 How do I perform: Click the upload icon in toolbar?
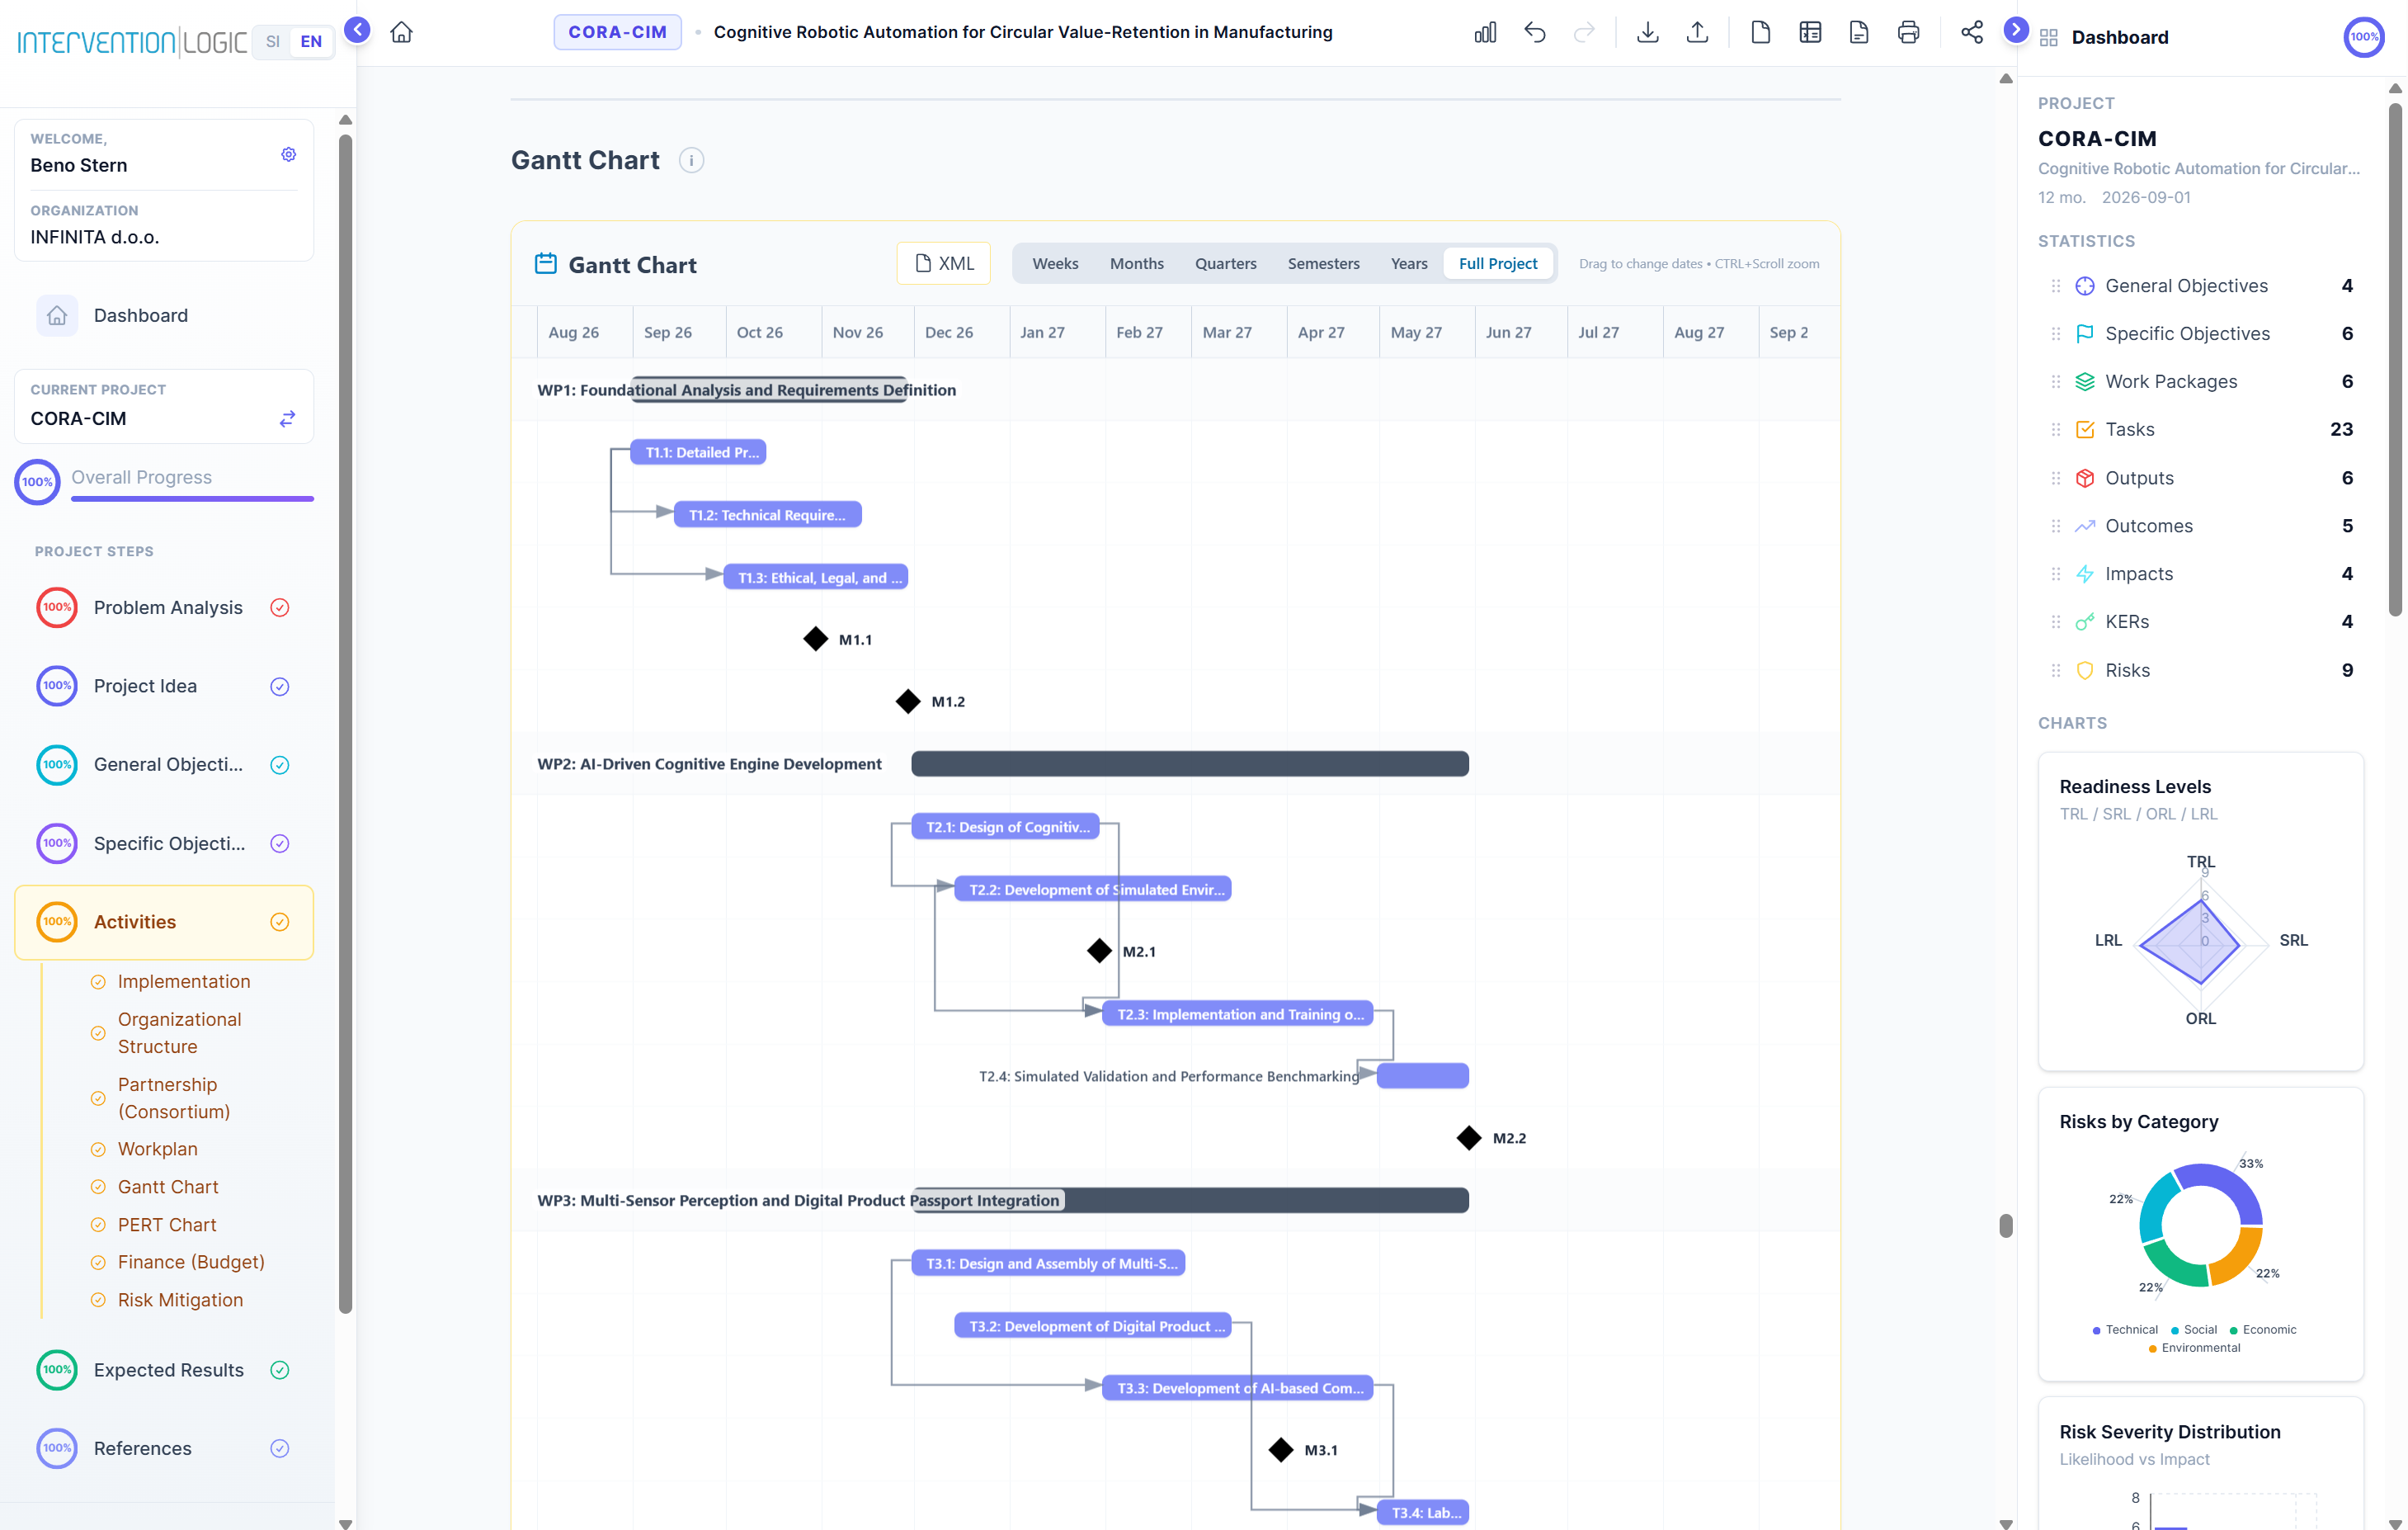[x=1697, y=32]
